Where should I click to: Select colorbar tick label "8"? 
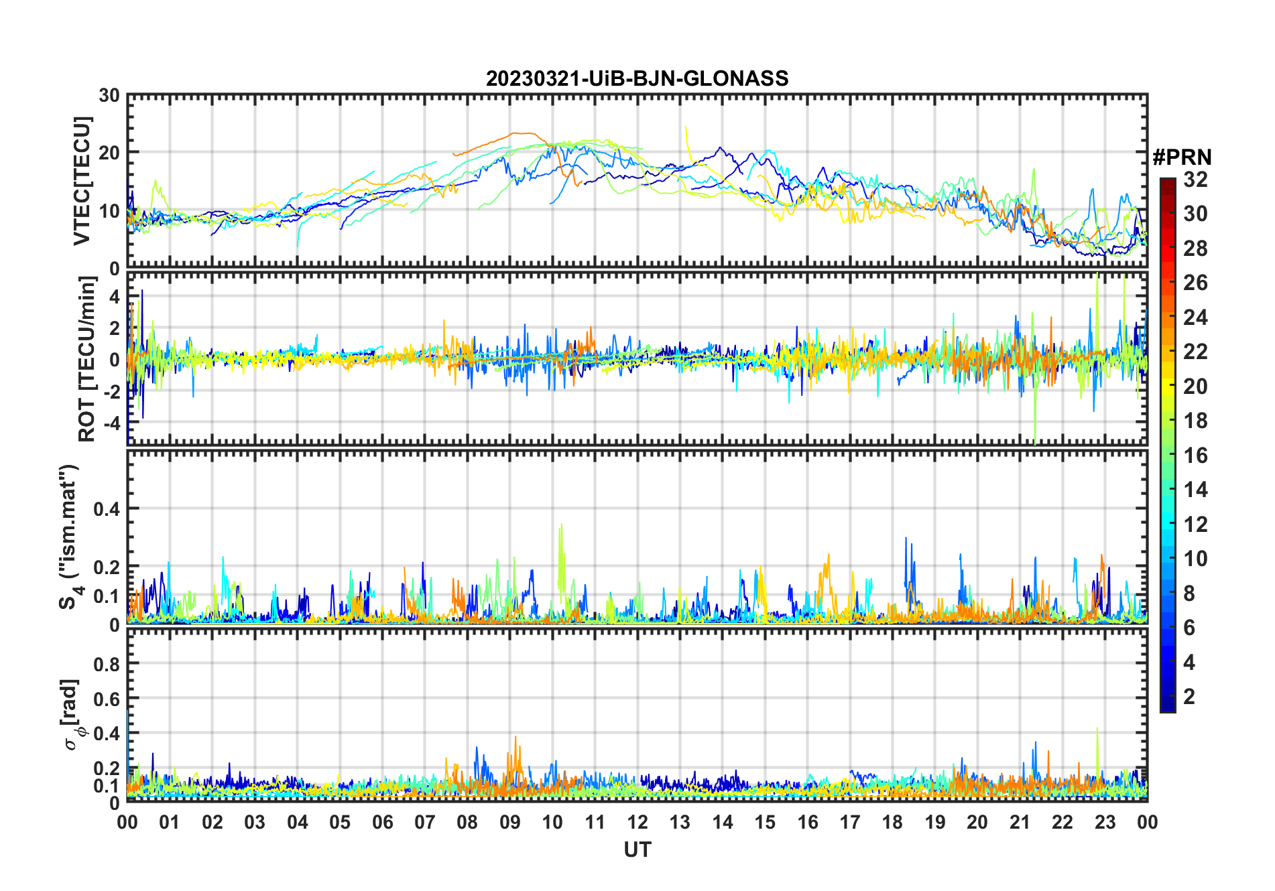pos(1189,594)
